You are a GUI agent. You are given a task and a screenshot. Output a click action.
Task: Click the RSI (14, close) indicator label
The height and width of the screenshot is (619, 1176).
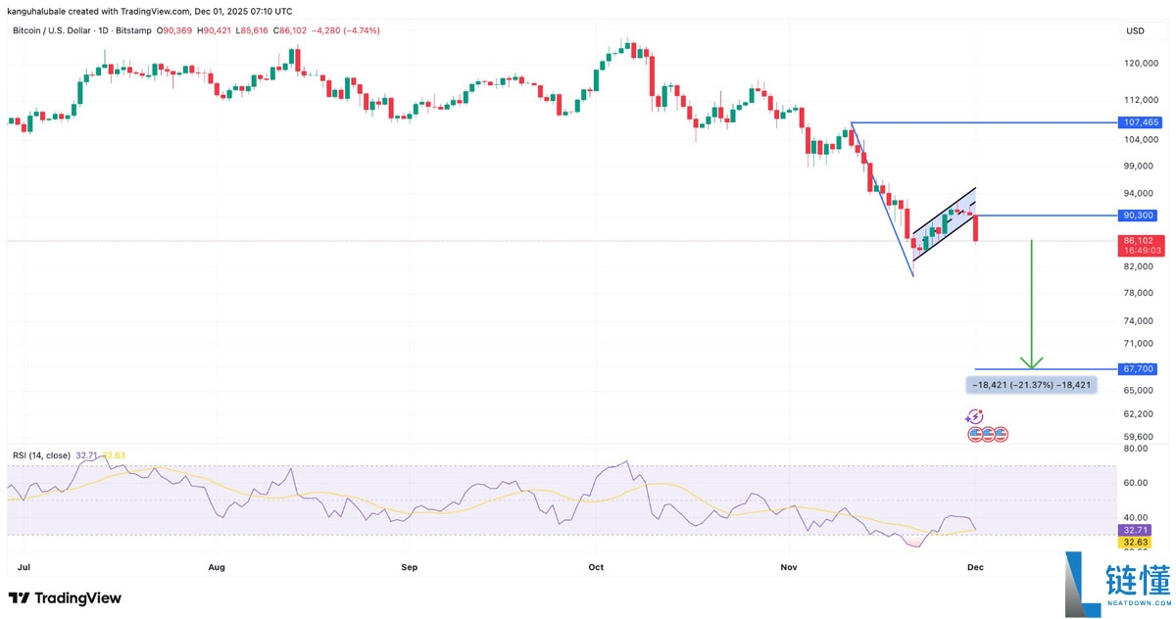tap(44, 454)
